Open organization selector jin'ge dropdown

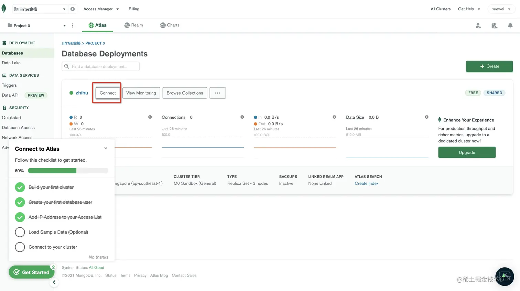click(40, 9)
